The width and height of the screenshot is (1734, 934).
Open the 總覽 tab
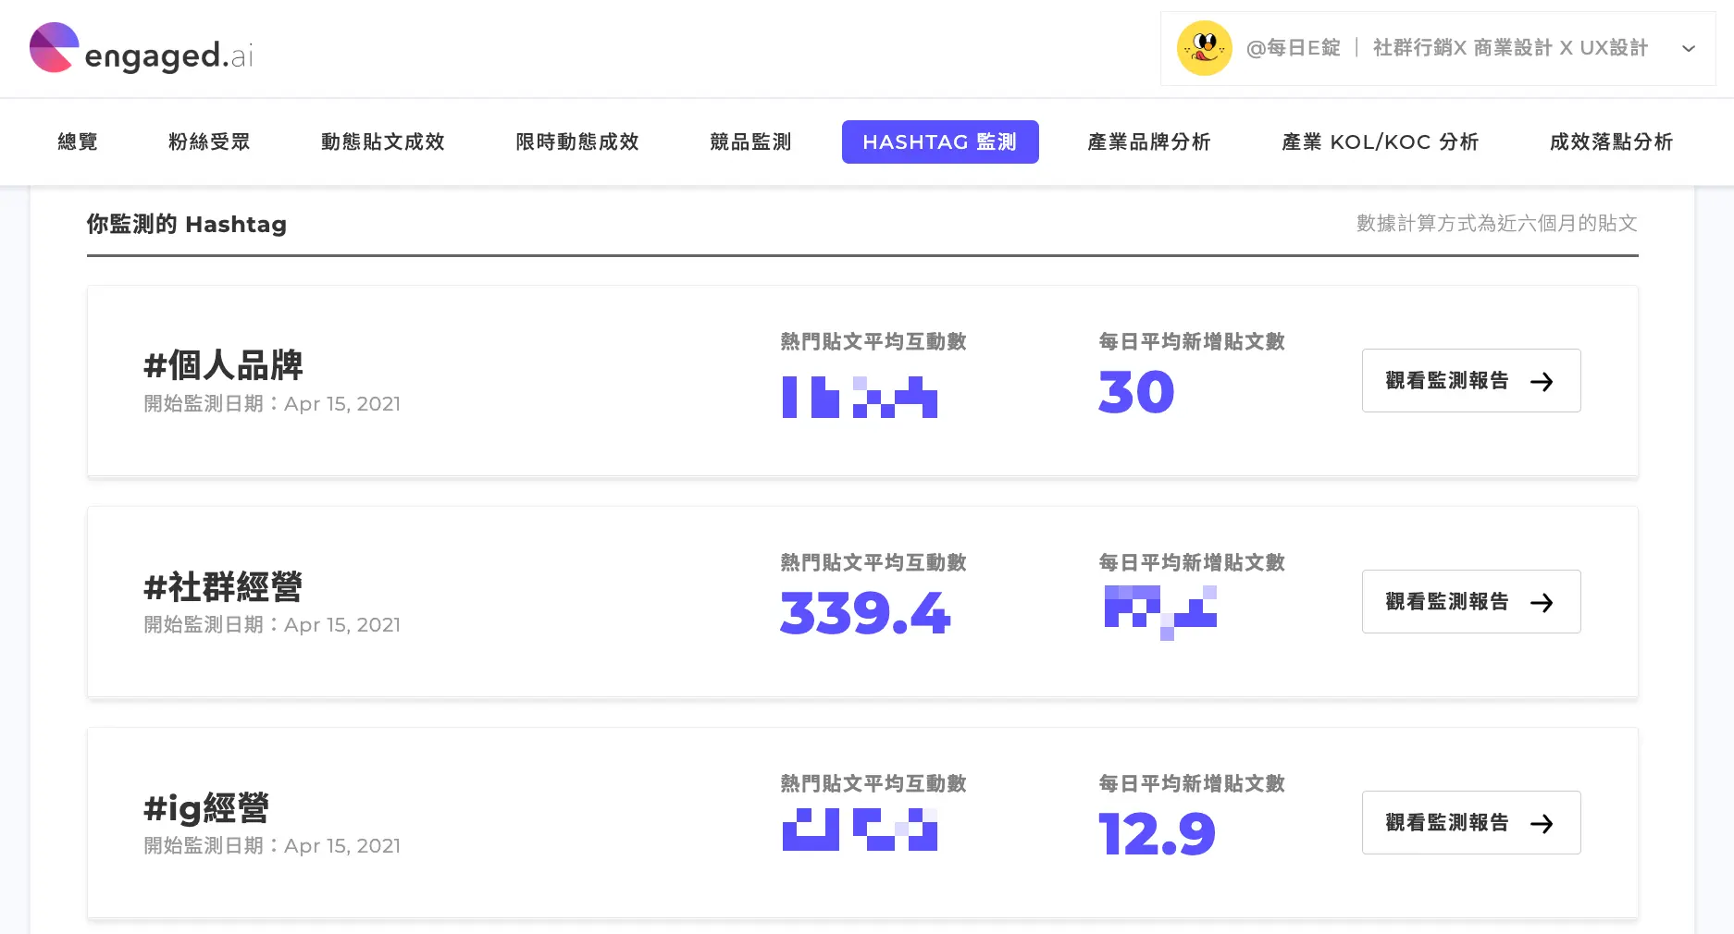pos(78,141)
